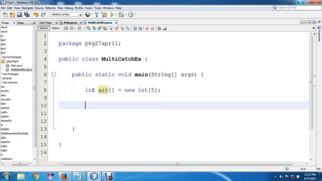Select the Projects panel tab
The width and height of the screenshot is (322, 181).
[7, 23]
